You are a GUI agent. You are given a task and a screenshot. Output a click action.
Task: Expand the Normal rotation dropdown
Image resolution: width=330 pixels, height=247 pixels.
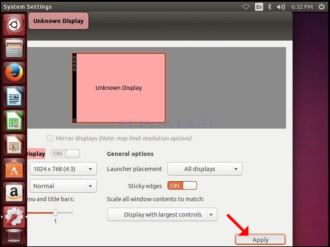tap(63, 186)
